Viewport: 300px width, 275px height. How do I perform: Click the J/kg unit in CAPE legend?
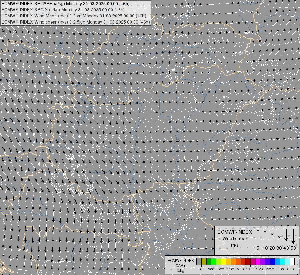coord(180,270)
